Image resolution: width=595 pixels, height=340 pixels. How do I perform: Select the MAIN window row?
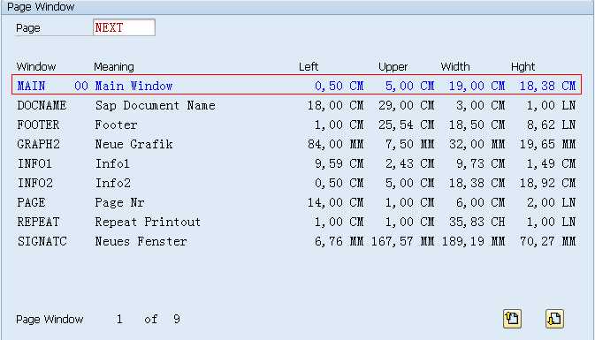tap(297, 85)
